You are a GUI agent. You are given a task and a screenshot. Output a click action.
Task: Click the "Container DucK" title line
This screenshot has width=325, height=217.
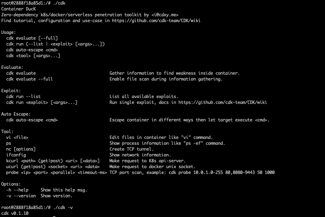pyautogui.click(x=18, y=9)
